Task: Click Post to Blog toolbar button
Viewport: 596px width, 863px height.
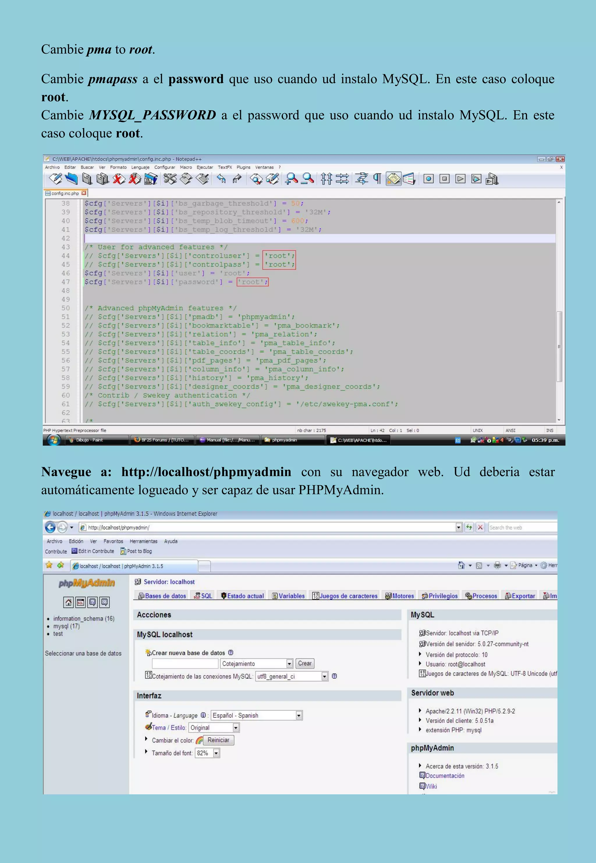Action: [136, 551]
